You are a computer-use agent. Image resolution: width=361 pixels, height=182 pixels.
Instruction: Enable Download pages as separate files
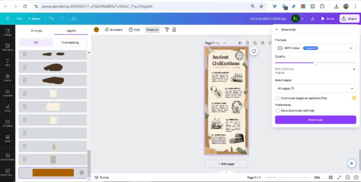(x=277, y=98)
